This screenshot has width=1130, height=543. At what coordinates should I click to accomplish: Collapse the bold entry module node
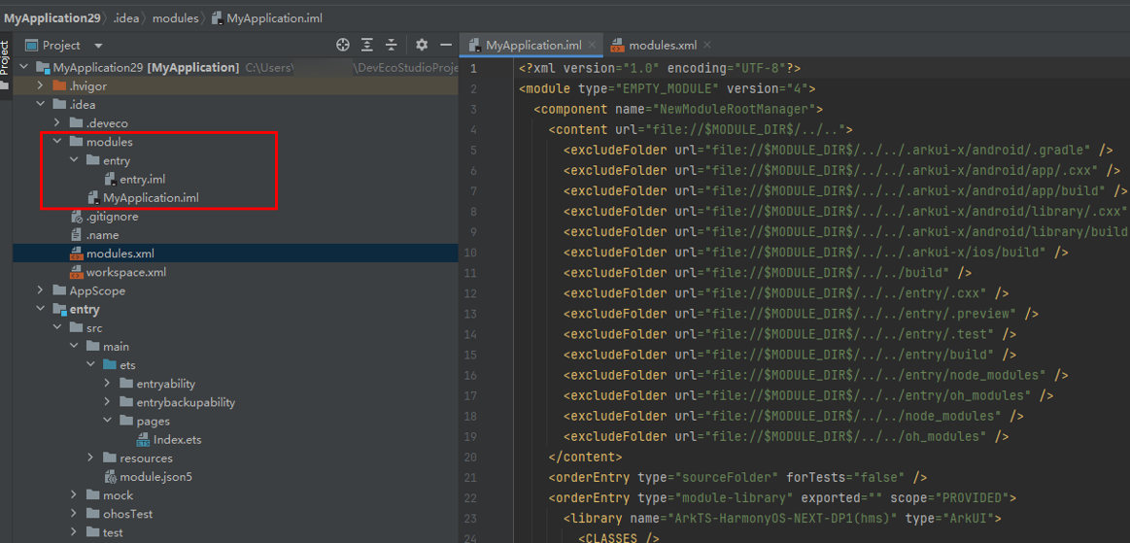point(41,310)
